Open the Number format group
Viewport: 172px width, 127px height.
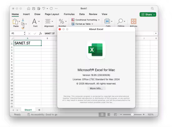62,23
